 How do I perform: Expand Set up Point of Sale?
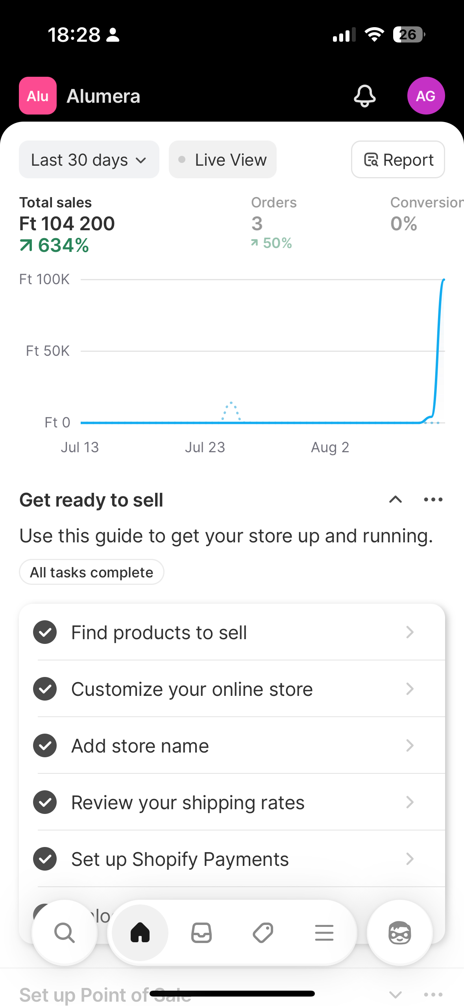tap(395, 995)
